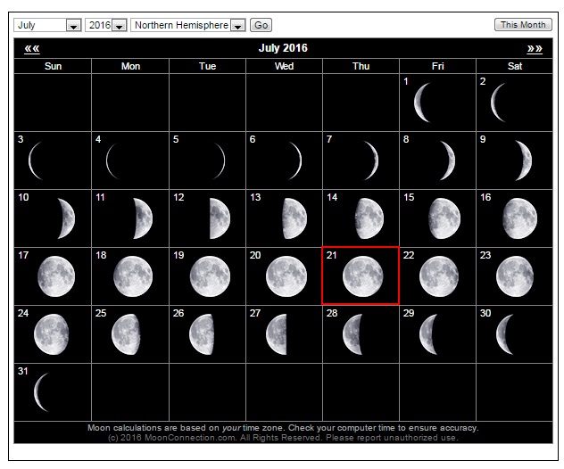Click the This Month button
The width and height of the screenshot is (564, 469).
523,24
